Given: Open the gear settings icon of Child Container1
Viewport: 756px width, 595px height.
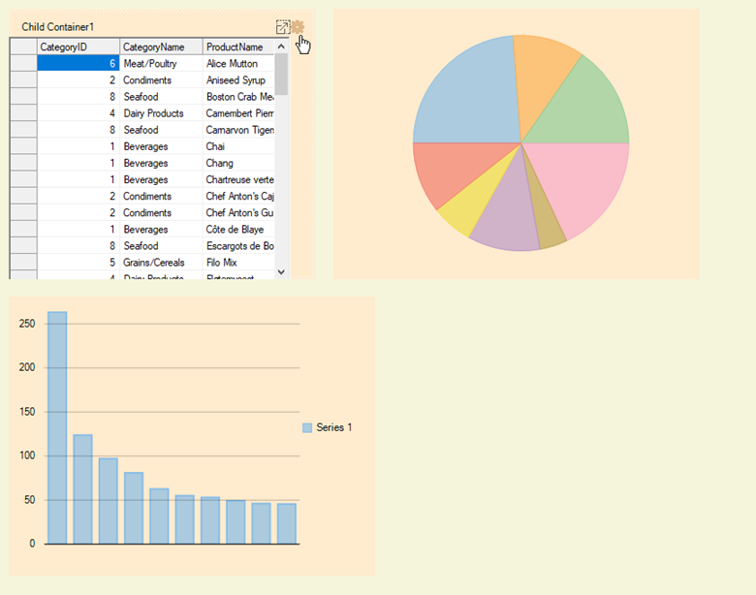Looking at the screenshot, I should 298,28.
